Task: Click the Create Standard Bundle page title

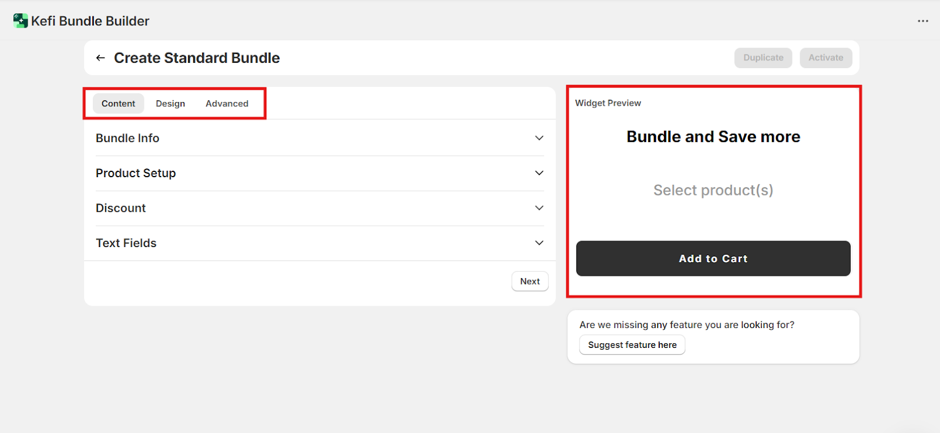Action: point(197,58)
